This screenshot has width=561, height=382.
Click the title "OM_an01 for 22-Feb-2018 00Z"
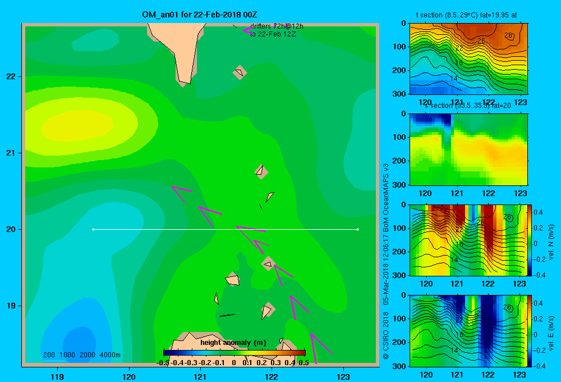point(200,15)
